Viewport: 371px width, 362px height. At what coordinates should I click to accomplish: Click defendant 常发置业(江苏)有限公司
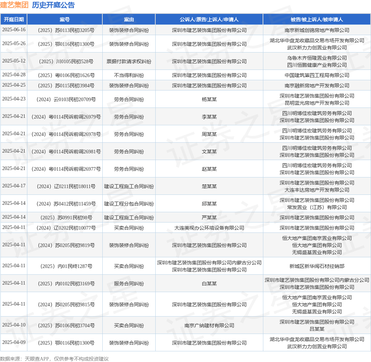tap(317, 208)
